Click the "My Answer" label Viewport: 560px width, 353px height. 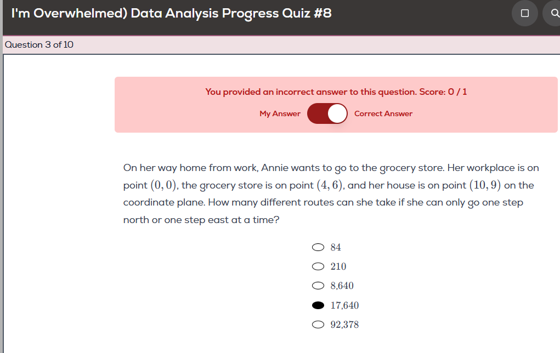pyautogui.click(x=280, y=114)
